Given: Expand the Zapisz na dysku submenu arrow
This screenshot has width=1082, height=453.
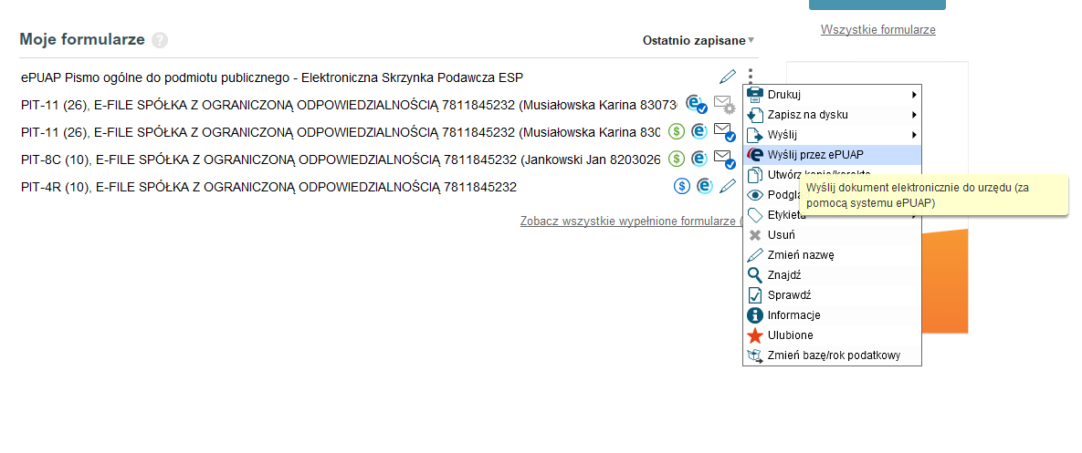Looking at the screenshot, I should (914, 115).
